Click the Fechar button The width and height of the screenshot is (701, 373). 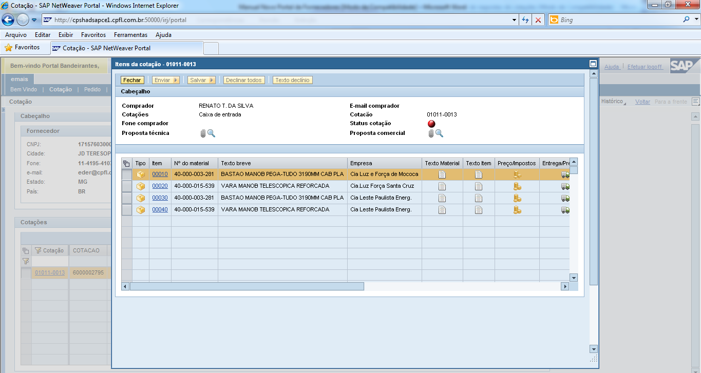(x=132, y=80)
